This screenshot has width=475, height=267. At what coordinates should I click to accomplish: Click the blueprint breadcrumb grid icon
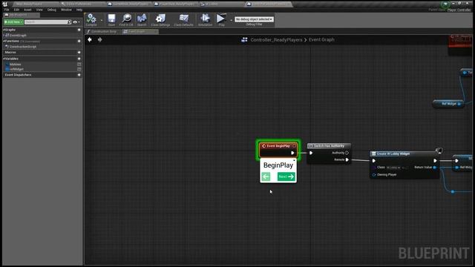[244, 39]
